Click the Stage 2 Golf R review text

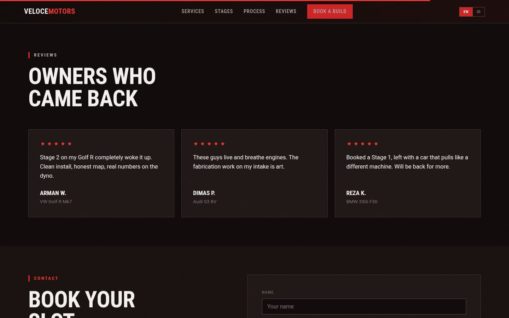pos(99,166)
